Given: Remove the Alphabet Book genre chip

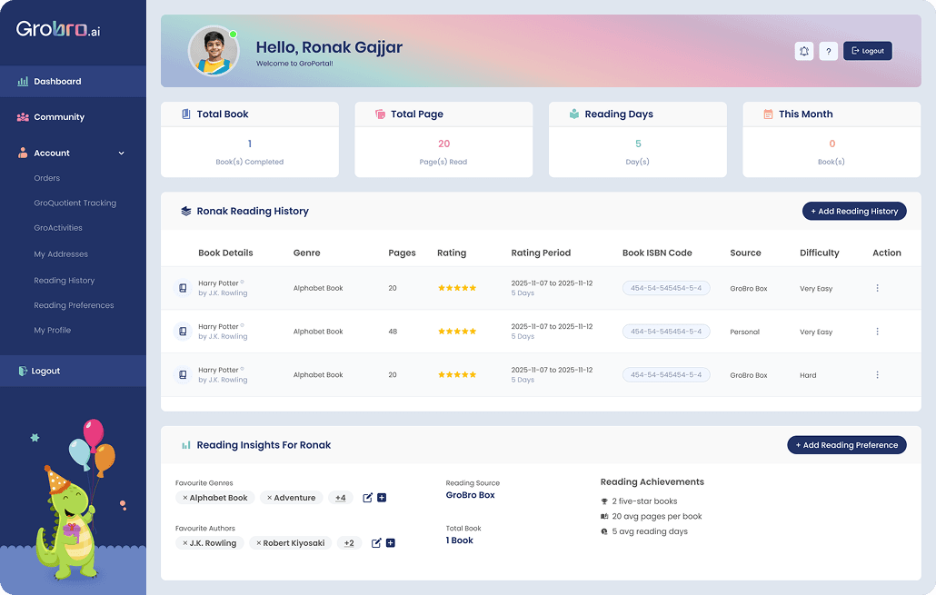Looking at the screenshot, I should point(187,498).
